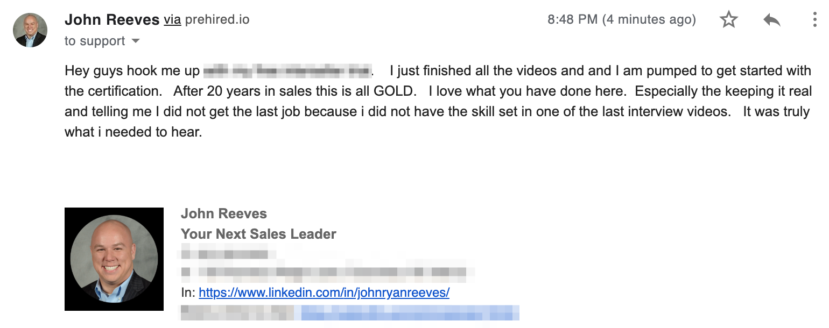
Task: Open the johnryanreeves LinkedIn profile link
Action: [x=324, y=293]
